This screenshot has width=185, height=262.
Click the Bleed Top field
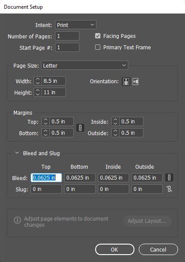46,177
